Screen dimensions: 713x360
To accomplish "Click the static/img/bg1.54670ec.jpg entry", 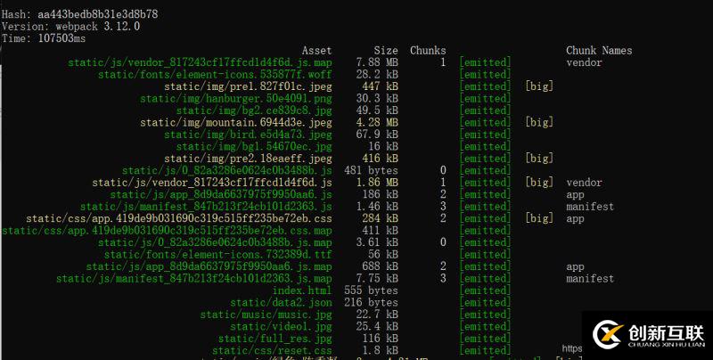I will [x=254, y=146].
